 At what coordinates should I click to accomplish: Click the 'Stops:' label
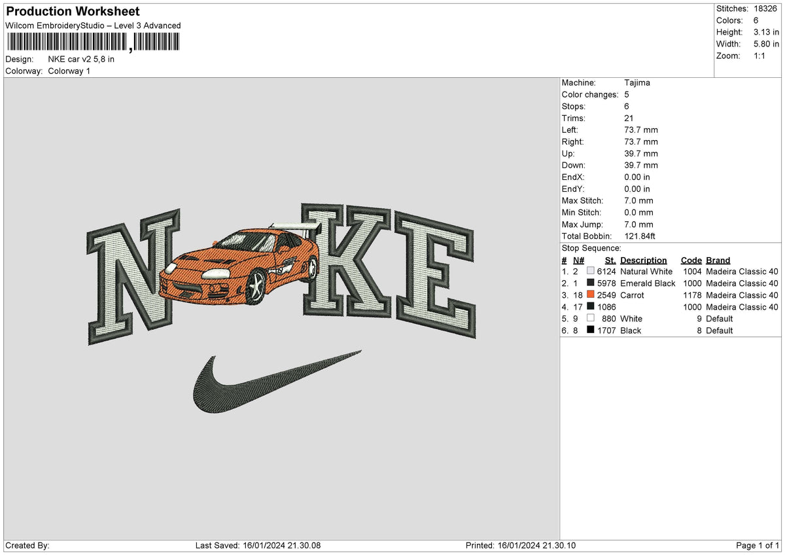click(x=574, y=107)
